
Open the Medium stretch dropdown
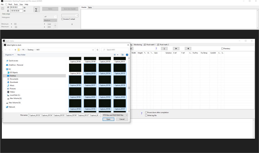50,20
